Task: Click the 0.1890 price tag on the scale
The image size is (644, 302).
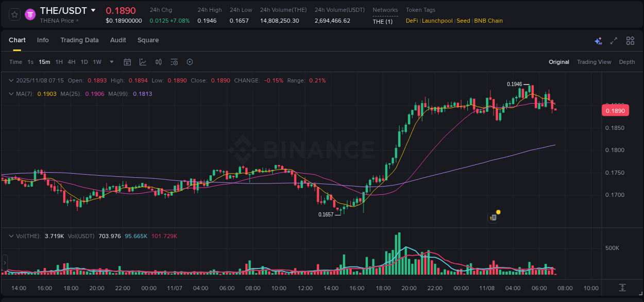Action: 615,110
